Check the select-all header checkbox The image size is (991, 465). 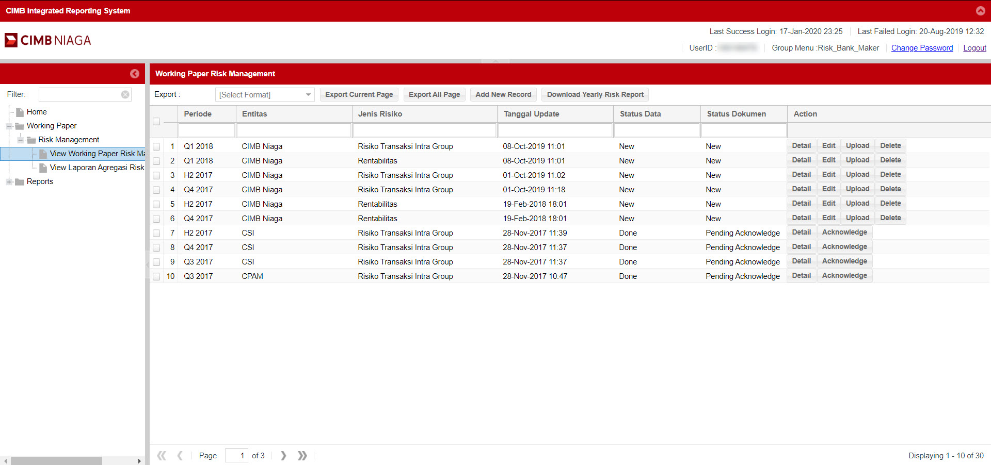[x=156, y=122]
